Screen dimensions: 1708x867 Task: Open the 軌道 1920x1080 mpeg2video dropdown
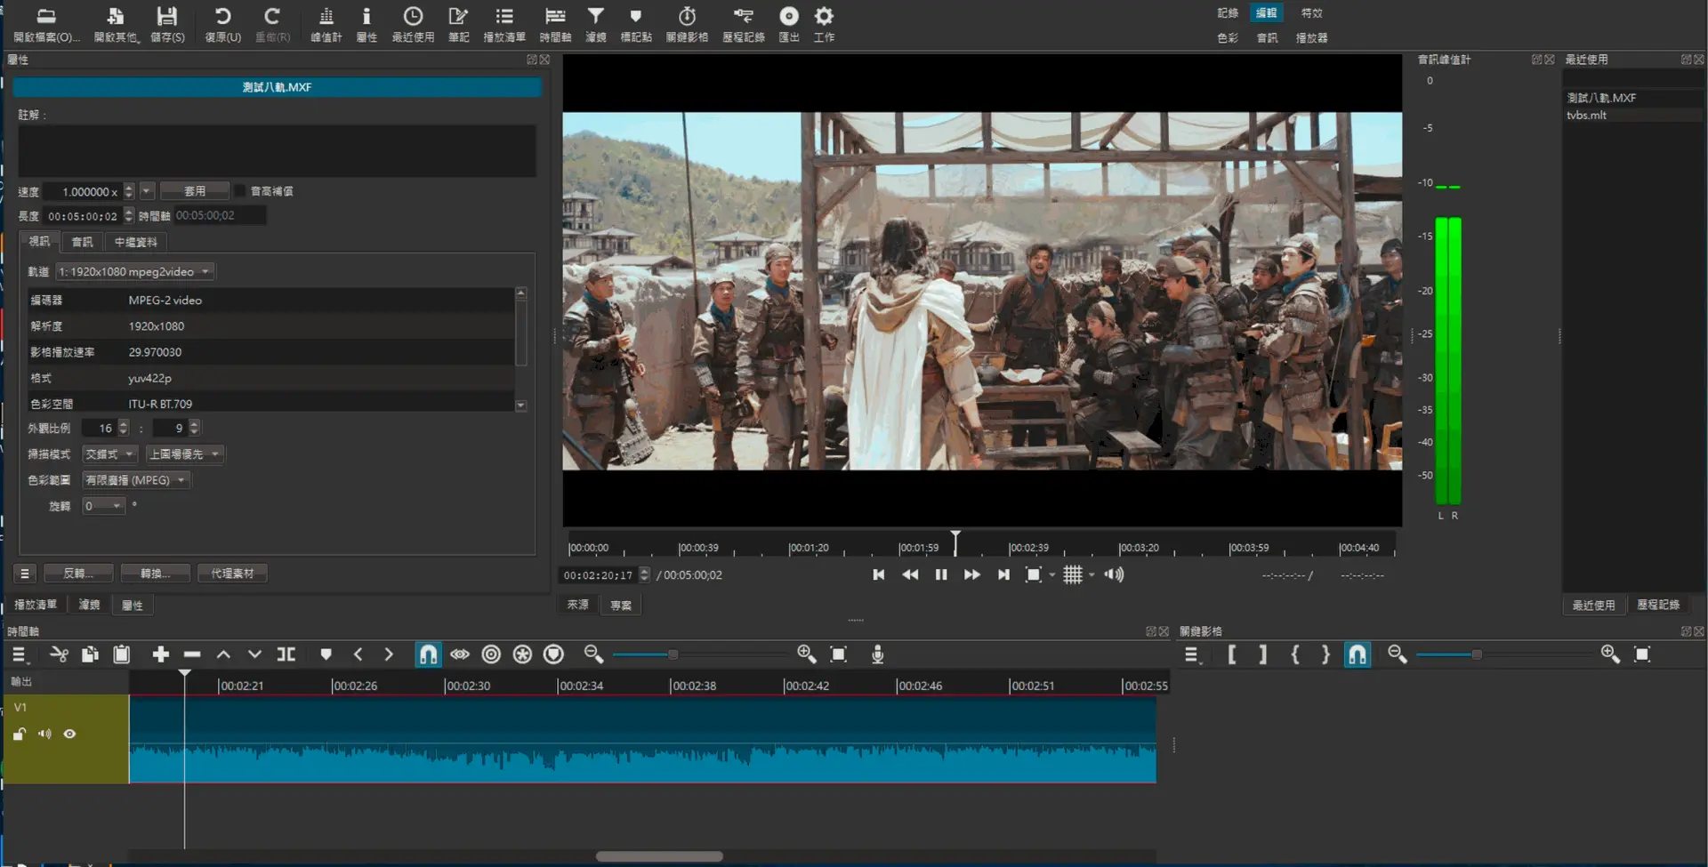[x=135, y=272]
